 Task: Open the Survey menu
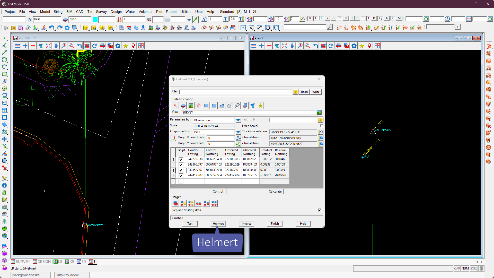click(x=101, y=12)
